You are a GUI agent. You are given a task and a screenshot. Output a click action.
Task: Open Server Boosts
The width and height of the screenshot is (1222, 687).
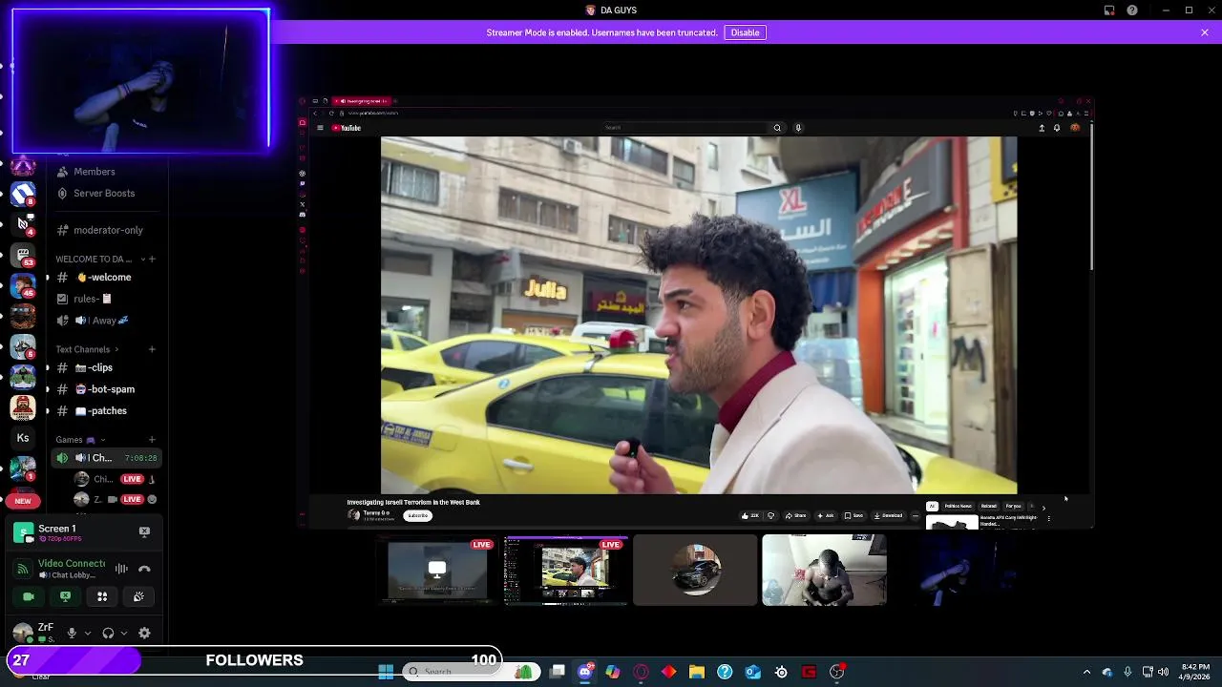[105, 193]
